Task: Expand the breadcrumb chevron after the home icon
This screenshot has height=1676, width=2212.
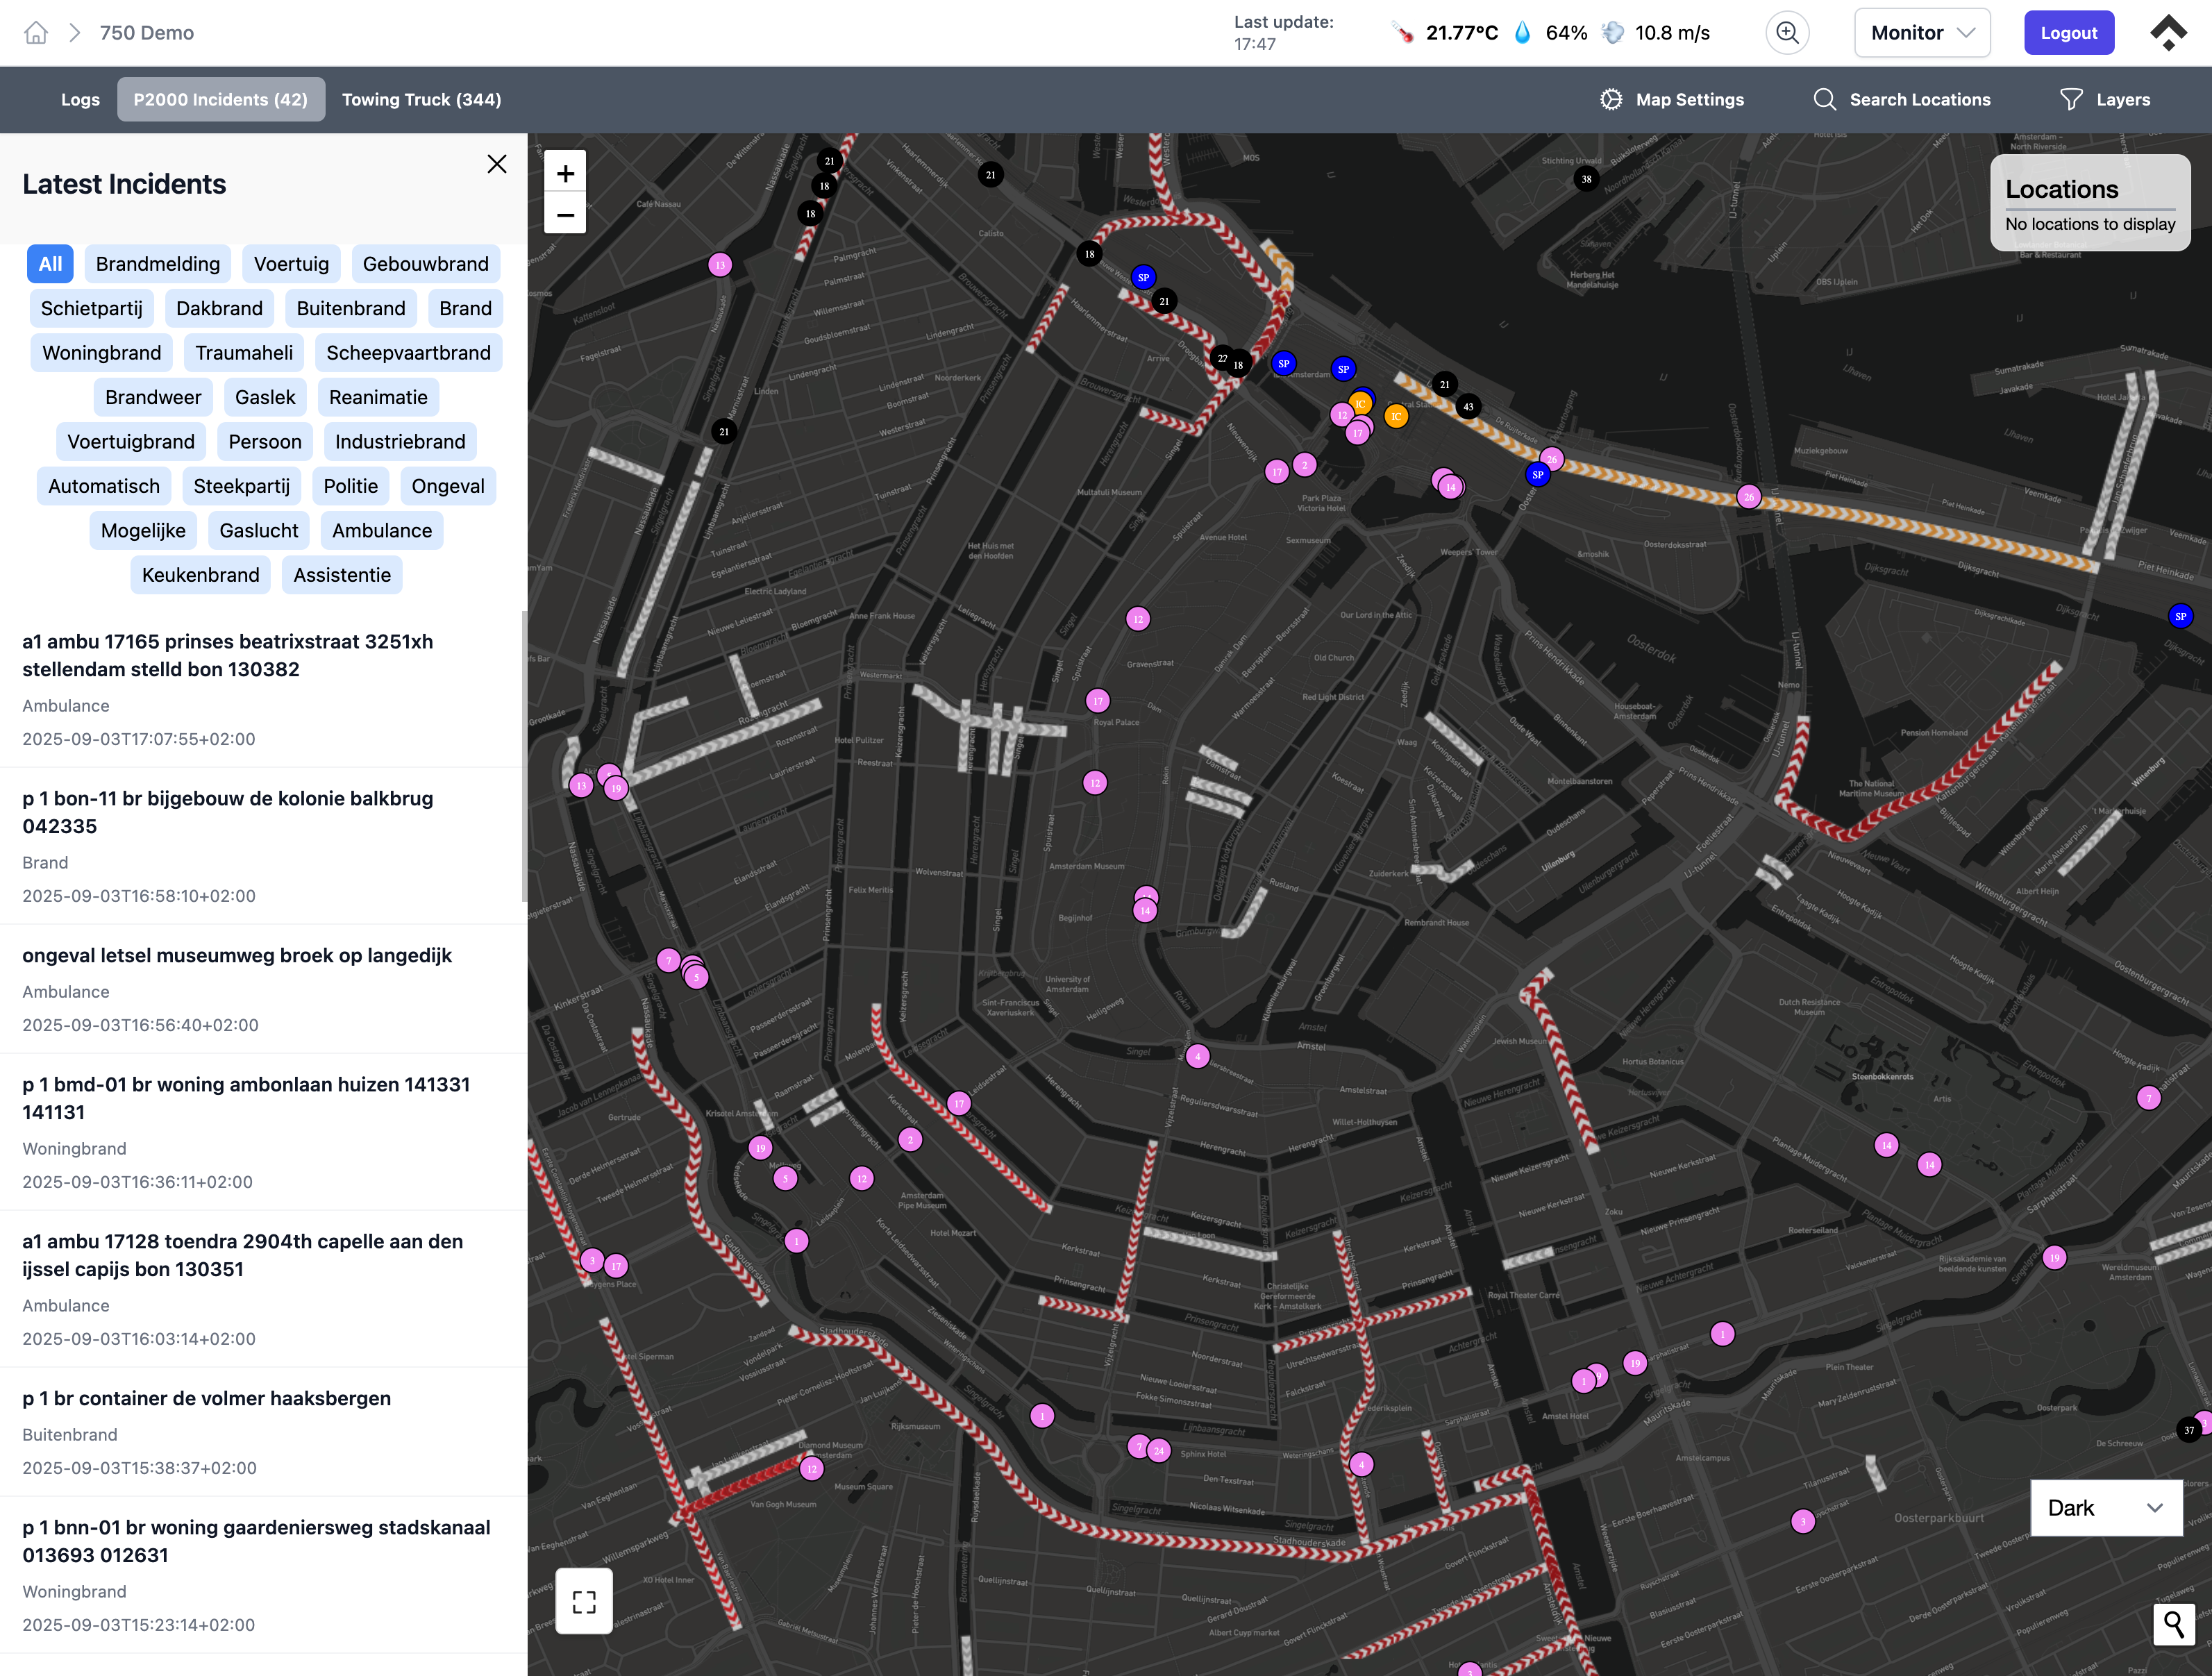Action: click(74, 32)
